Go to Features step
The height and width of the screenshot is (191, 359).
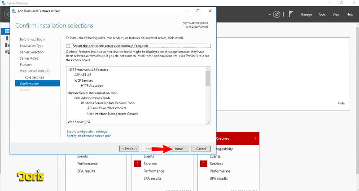coord(26,65)
